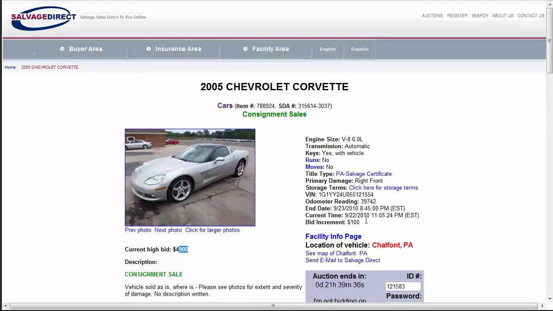The width and height of the screenshot is (553, 311).
Task: Click for larger photos
Action: coord(212,230)
